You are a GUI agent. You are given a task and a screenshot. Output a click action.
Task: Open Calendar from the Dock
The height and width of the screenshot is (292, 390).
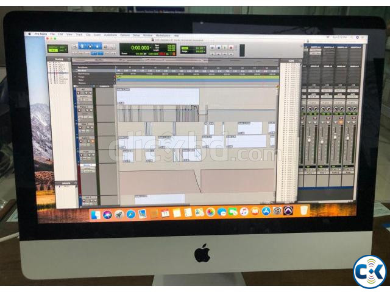click(165, 214)
